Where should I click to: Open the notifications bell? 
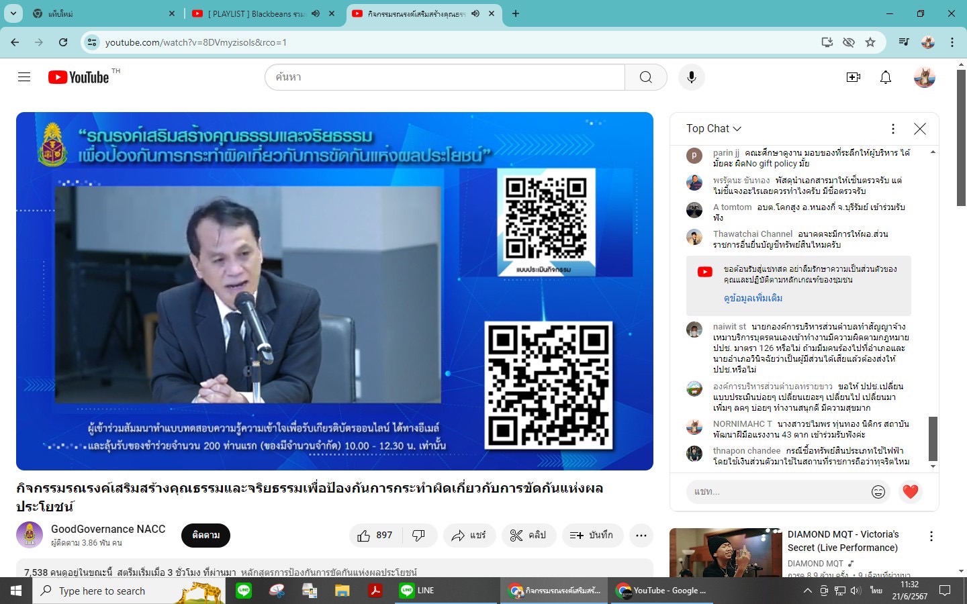point(886,77)
